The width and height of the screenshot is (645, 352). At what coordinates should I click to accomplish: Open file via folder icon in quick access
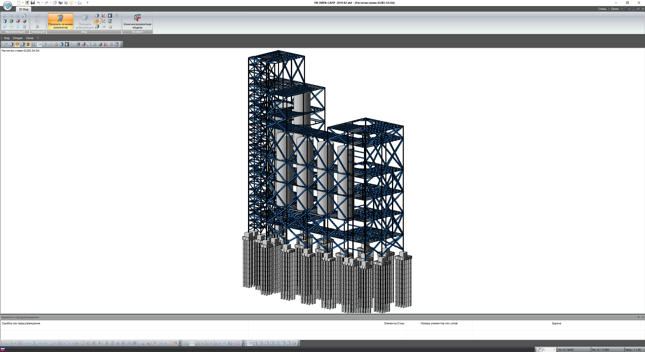pos(27,3)
